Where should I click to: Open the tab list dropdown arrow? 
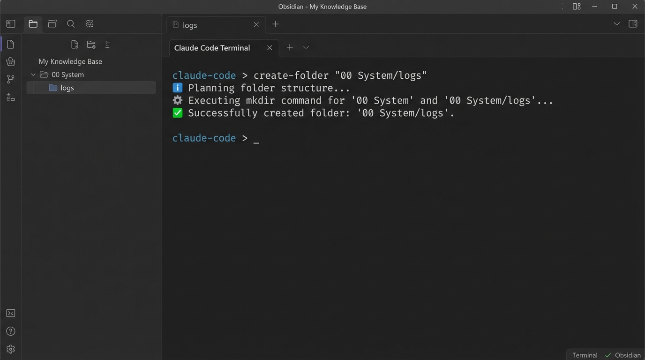(x=617, y=23)
